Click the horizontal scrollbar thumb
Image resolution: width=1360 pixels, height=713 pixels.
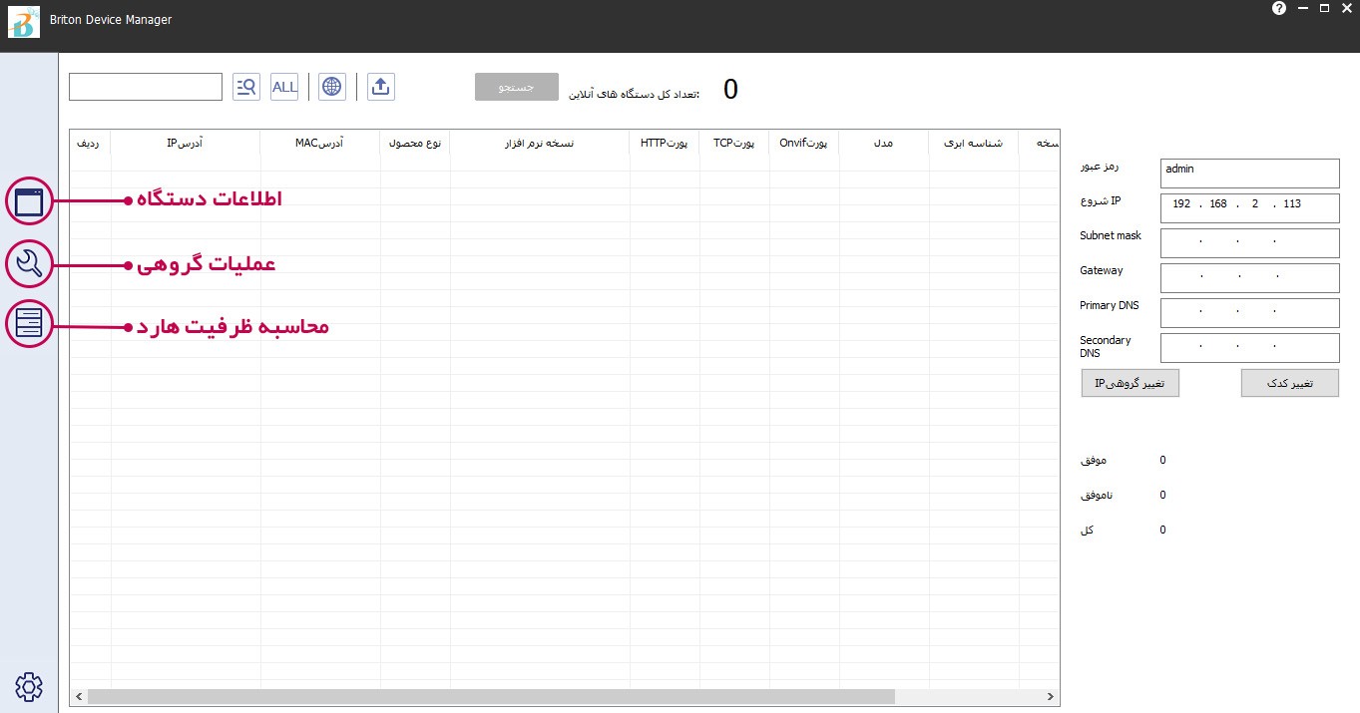[x=491, y=696]
